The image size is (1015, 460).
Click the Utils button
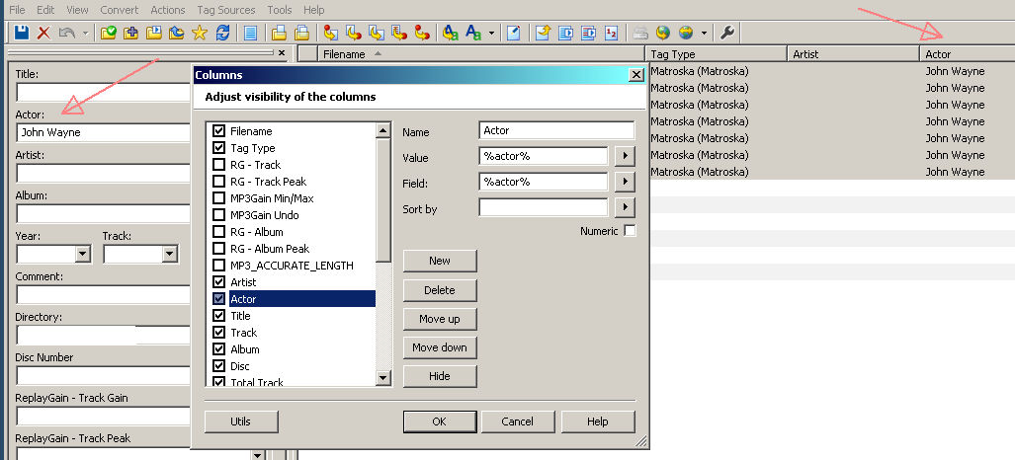[x=241, y=422]
